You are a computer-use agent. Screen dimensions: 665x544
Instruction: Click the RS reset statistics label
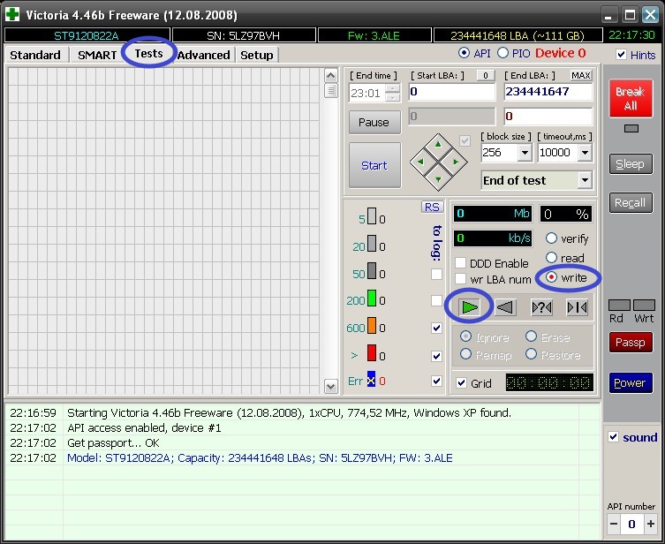(x=432, y=207)
